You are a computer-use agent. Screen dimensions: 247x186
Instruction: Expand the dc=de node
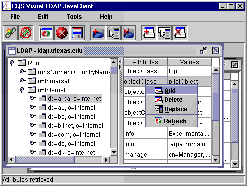coord(33,143)
